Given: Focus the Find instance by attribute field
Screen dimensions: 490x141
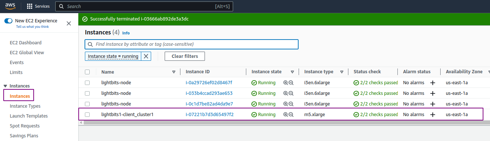Looking at the screenshot, I should [191, 44].
